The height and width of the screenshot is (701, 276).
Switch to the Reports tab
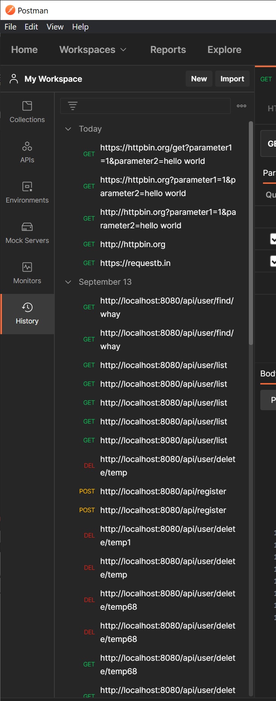click(x=168, y=50)
